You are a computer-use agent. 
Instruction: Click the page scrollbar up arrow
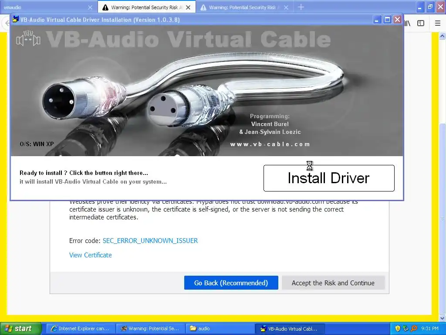442,36
